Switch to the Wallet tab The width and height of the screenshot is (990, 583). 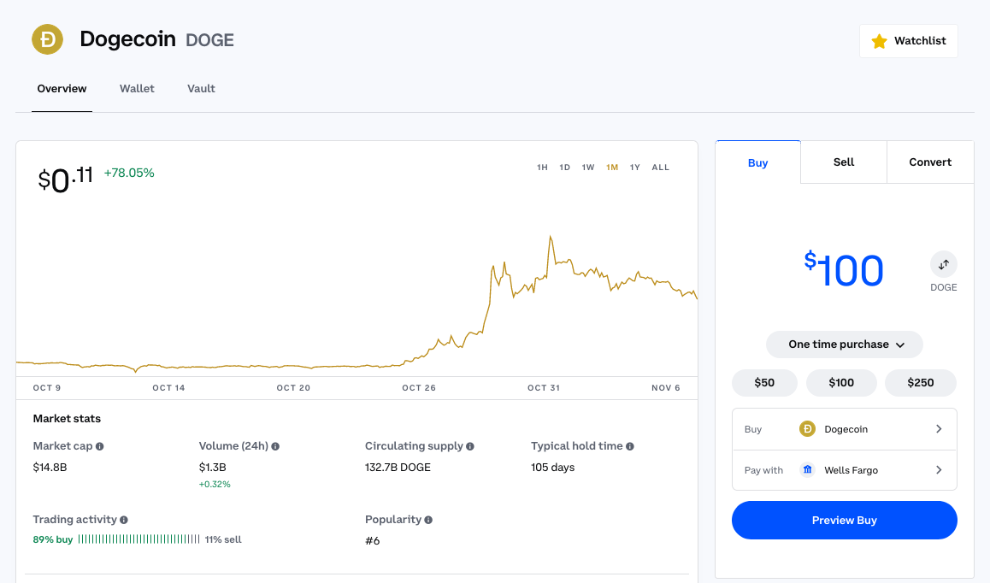click(x=137, y=89)
